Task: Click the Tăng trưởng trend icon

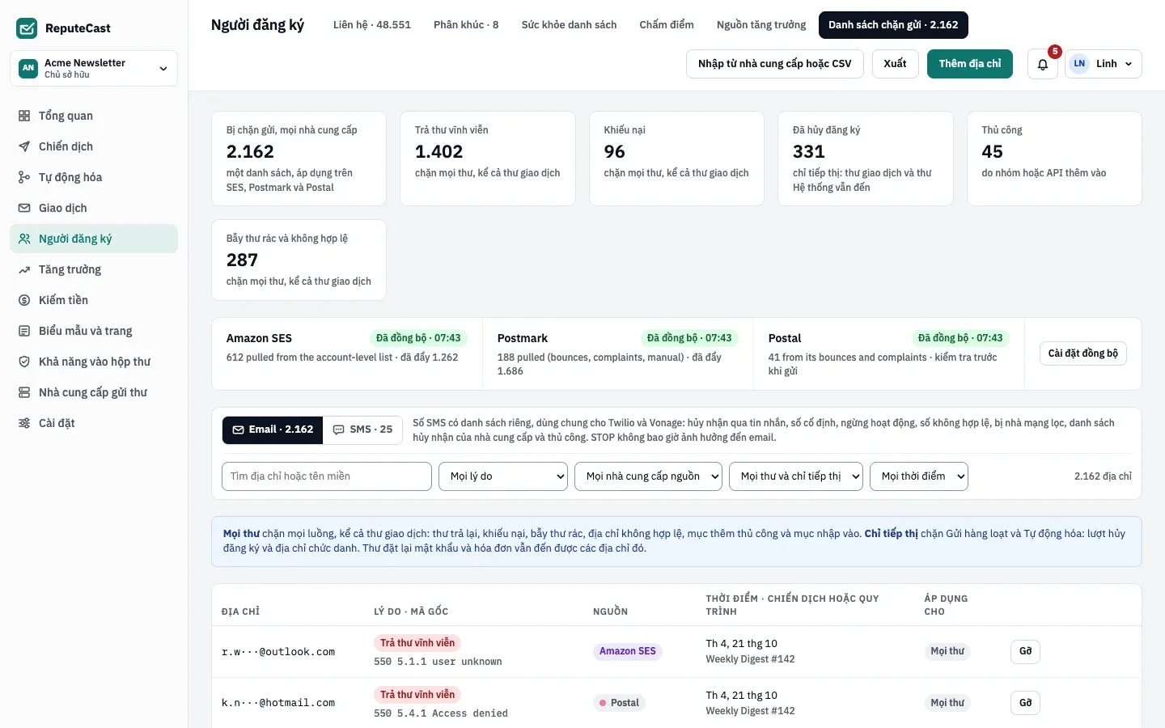Action: pos(24,269)
